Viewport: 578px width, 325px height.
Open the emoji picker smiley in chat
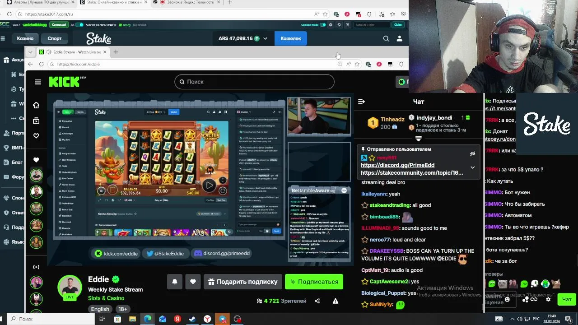(507, 299)
